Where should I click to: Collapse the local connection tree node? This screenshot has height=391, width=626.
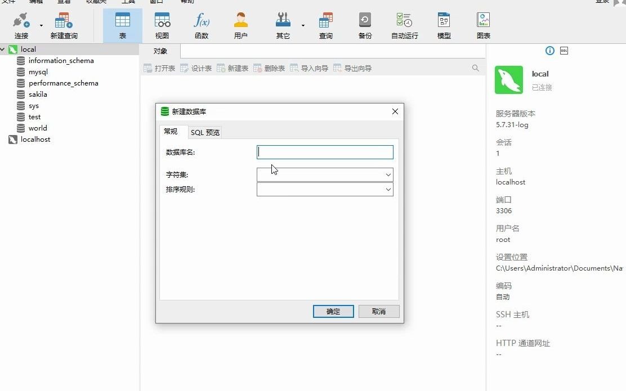(3, 49)
